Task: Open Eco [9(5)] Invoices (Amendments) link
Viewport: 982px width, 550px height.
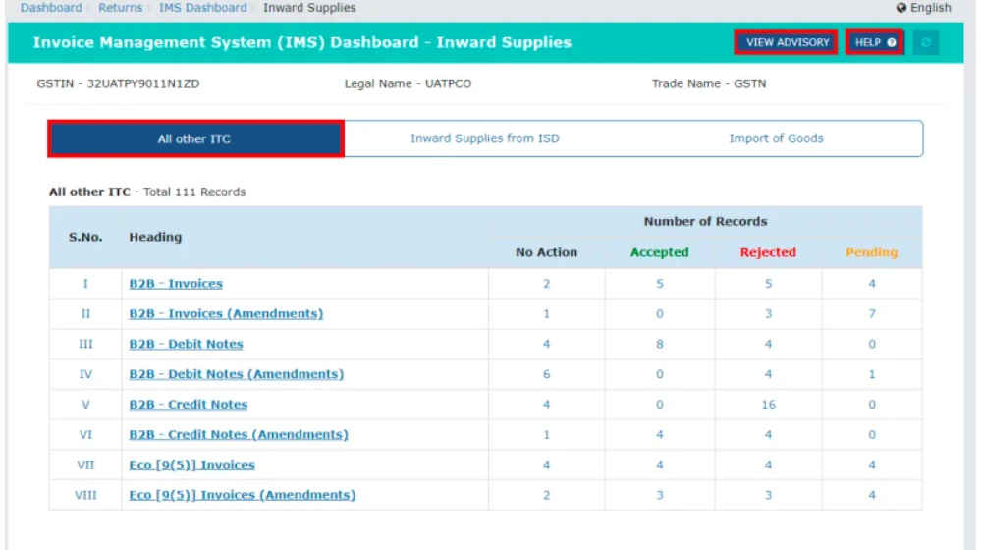Action: coord(242,495)
